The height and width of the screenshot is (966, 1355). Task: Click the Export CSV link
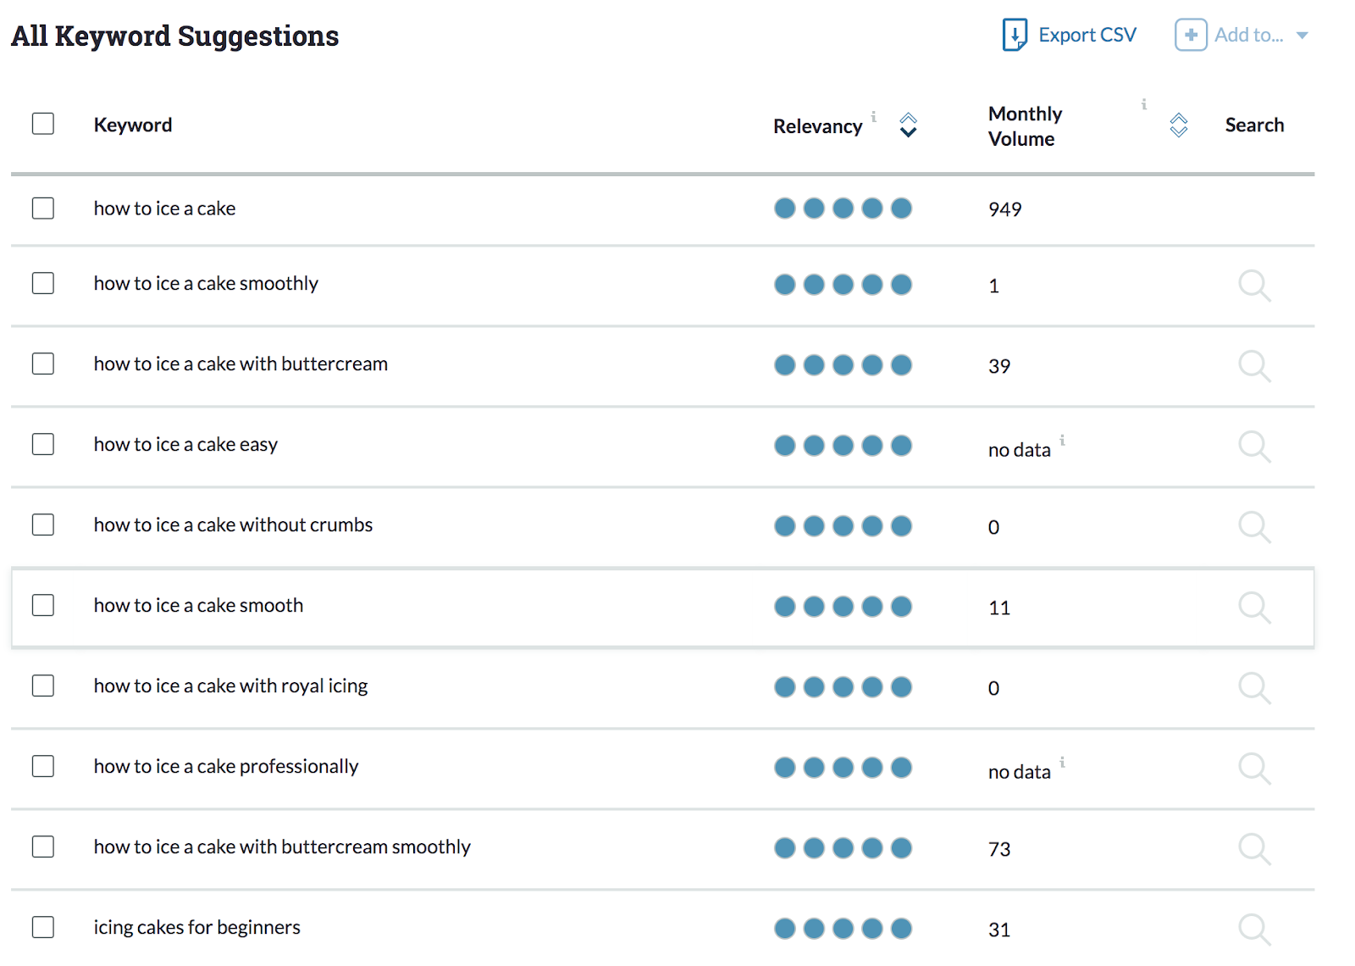click(1087, 35)
